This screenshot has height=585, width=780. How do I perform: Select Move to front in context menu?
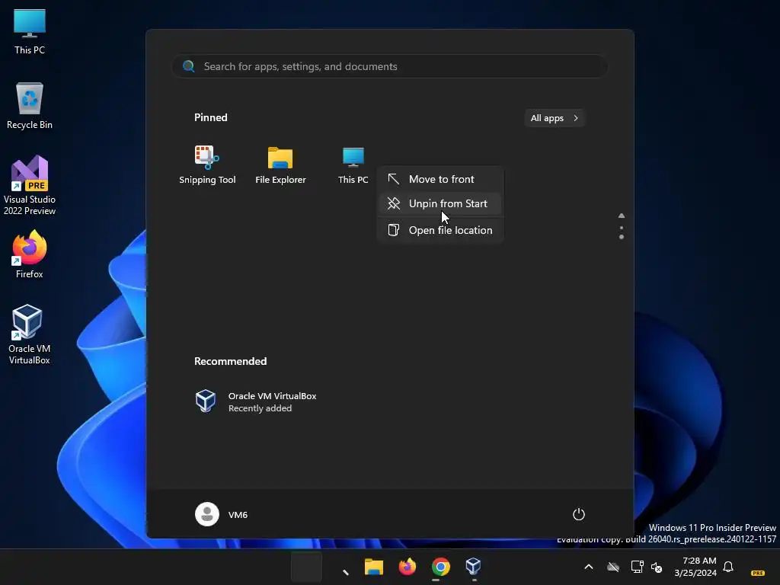(440, 179)
